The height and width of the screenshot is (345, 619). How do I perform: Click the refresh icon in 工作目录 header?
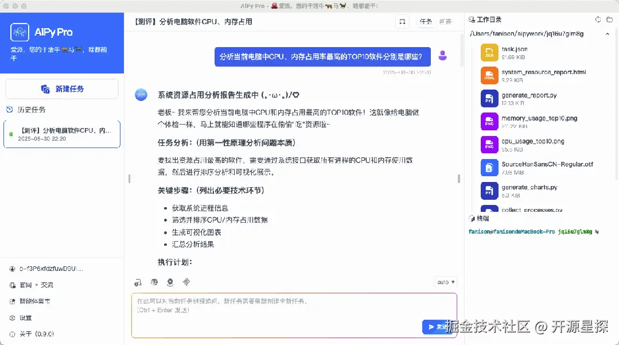(x=598, y=20)
